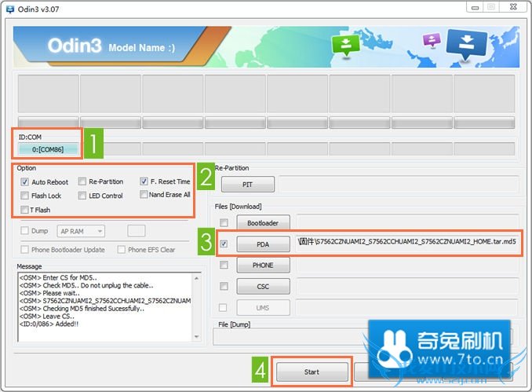Image resolution: width=532 pixels, height=392 pixels.
Task: Click the CSC file path field
Action: pyautogui.click(x=407, y=286)
